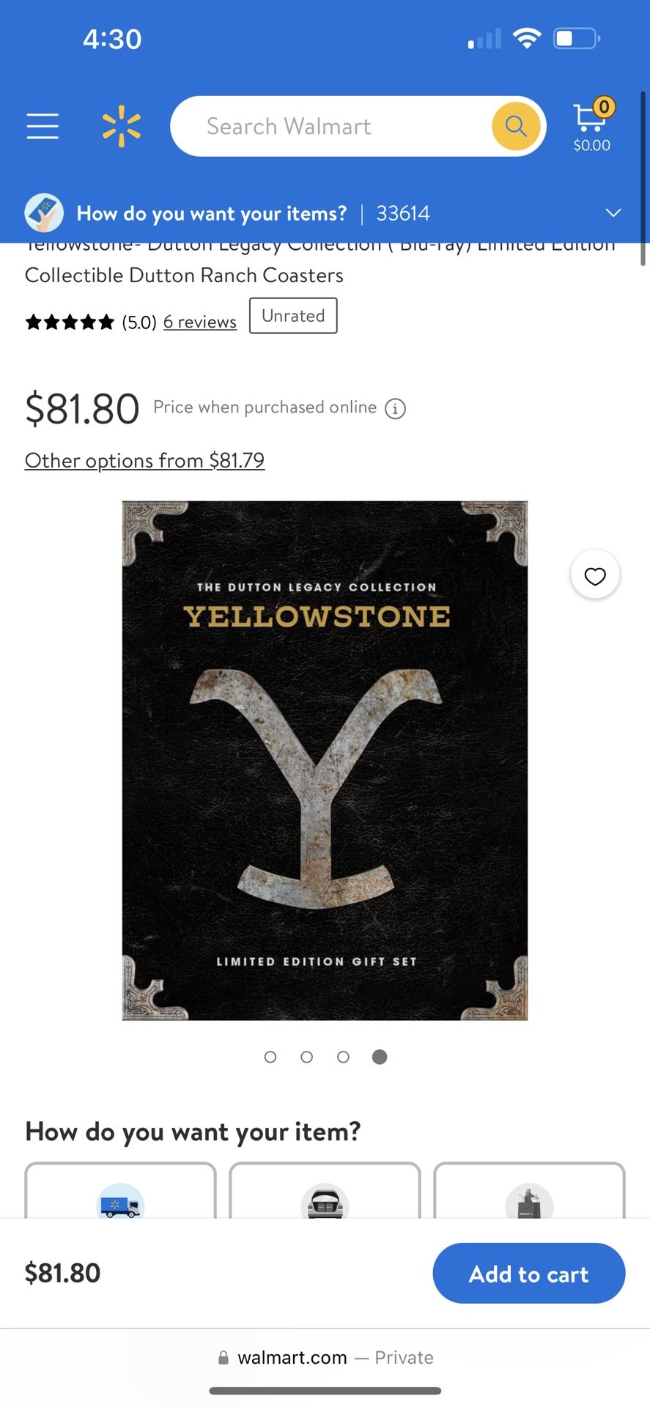Click zip code 33614 to change location
Image resolution: width=650 pixels, height=1407 pixels.
[x=402, y=213]
